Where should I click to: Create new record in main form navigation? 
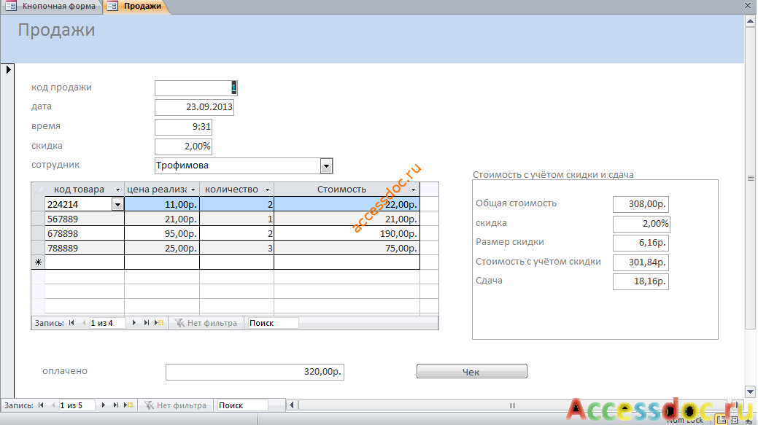[x=128, y=405]
